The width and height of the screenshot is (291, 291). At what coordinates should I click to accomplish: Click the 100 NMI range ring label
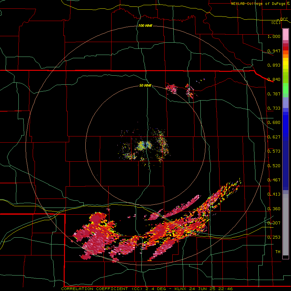(145, 26)
